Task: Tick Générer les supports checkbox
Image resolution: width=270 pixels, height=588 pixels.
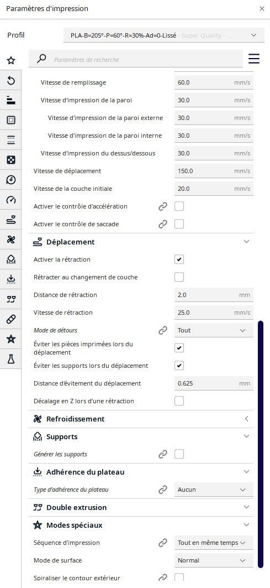Action: (179, 454)
